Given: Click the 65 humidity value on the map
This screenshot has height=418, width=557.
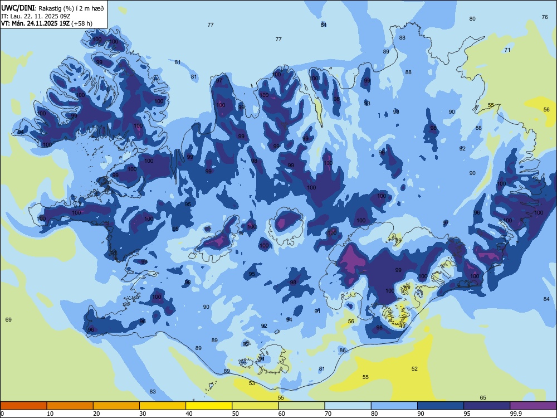Looking at the screenshot, I should click(483, 398).
